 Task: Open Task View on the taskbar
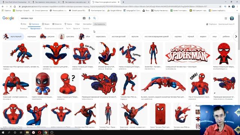(x=21, y=132)
